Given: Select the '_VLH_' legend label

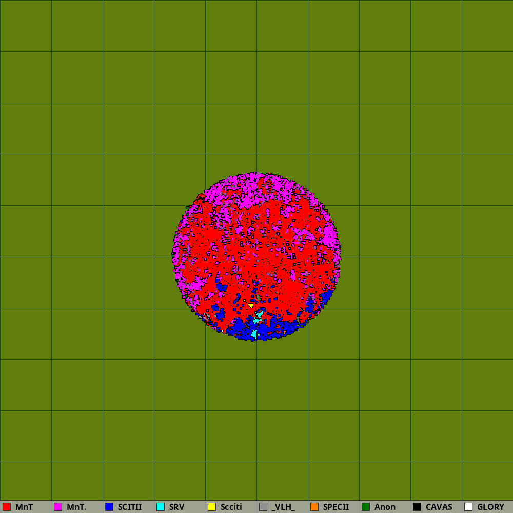Looking at the screenshot, I should tap(283, 507).
